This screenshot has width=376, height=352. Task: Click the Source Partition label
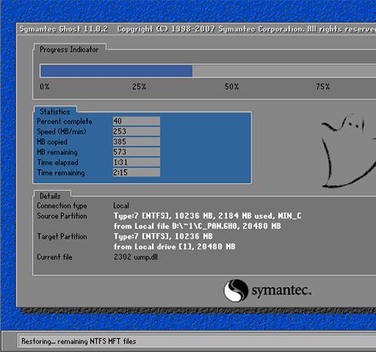[x=62, y=216]
